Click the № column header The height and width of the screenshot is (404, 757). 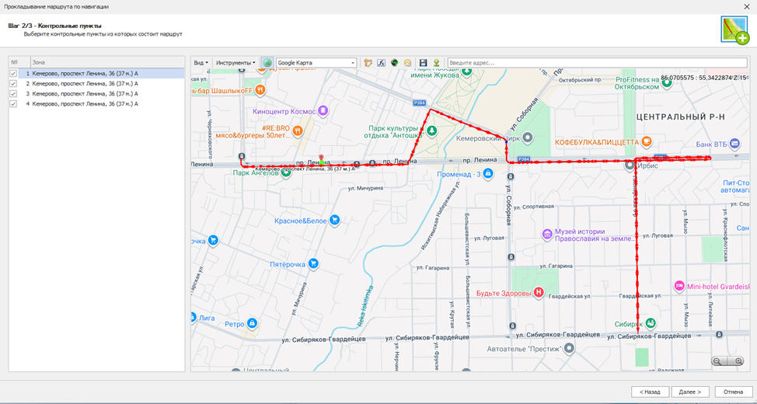[19, 62]
